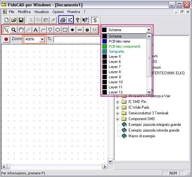Open the Visualizza menu
192x177 pixels.
pos(41,12)
